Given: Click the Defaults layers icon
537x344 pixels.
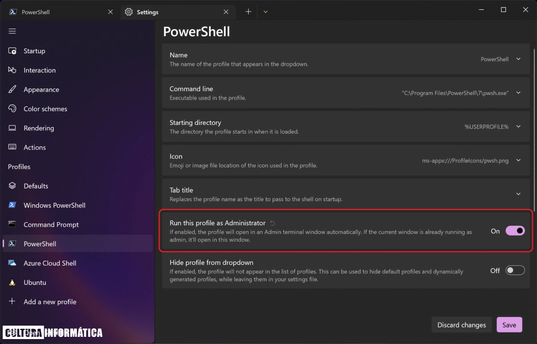Looking at the screenshot, I should point(13,186).
